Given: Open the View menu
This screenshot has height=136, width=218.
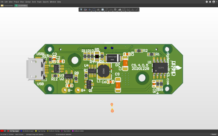Looking at the screenshot, I should tap(11, 2).
